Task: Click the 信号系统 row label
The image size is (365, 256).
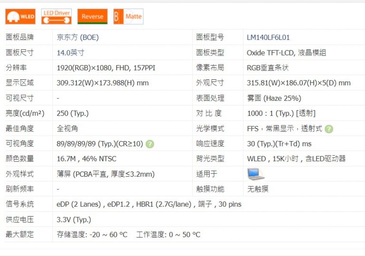Action: [20, 204]
